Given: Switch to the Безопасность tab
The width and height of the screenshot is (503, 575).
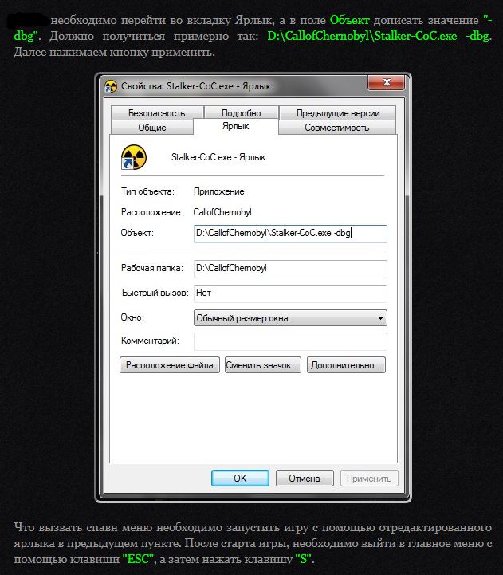Looking at the screenshot, I should tap(157, 113).
